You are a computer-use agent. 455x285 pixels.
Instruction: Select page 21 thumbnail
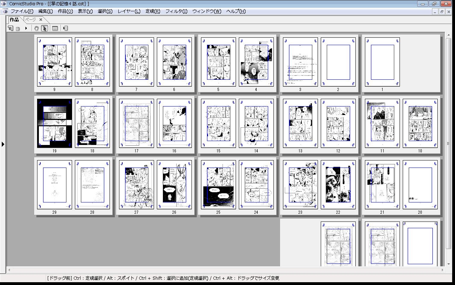point(382,185)
